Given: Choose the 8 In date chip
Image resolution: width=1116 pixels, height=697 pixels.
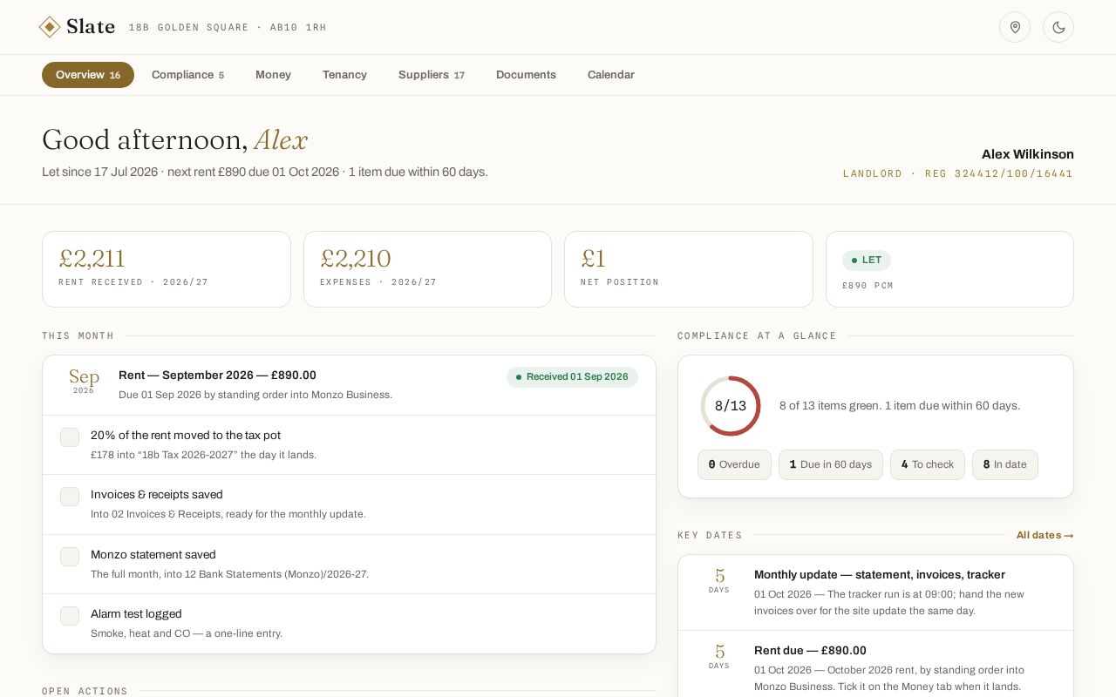Looking at the screenshot, I should pos(1005,464).
